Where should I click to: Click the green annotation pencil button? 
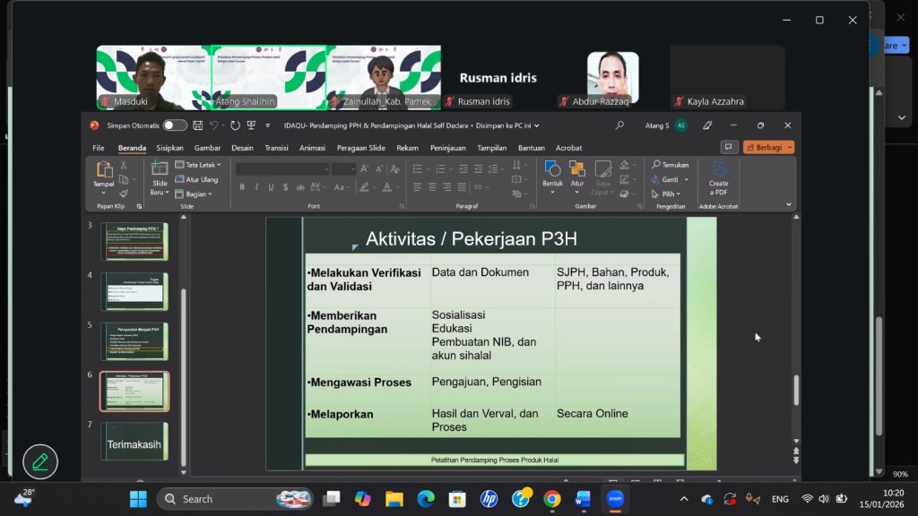(x=40, y=461)
